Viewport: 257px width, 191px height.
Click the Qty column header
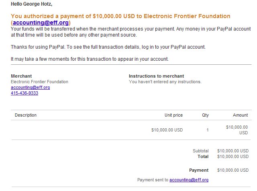coord(205,115)
